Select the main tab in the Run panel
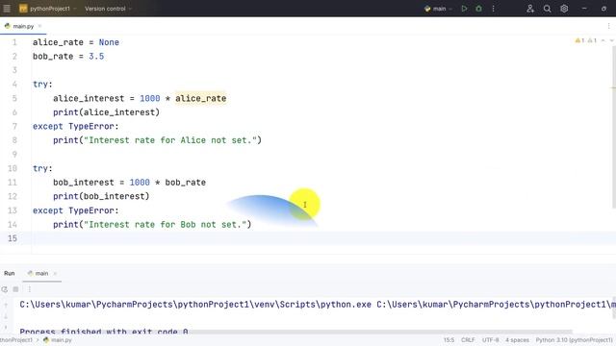The width and height of the screenshot is (616, 346). (38, 273)
